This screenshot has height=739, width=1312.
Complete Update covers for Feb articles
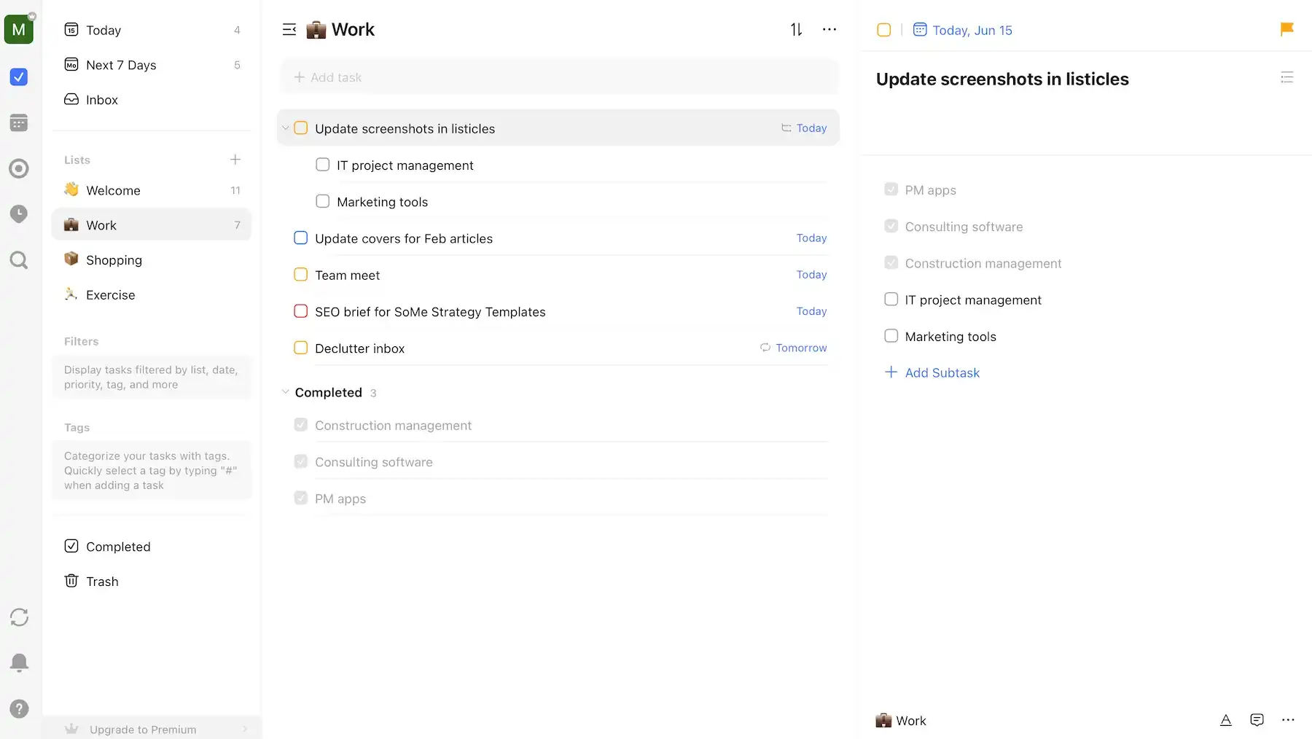[300, 238]
